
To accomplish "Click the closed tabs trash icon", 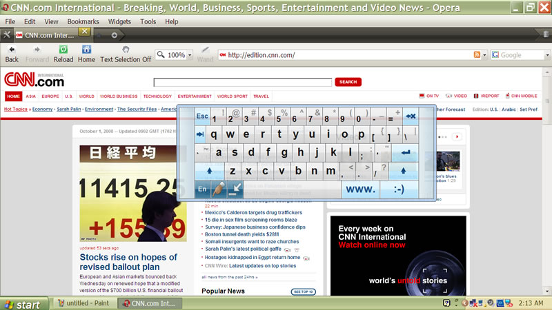I will click(546, 34).
